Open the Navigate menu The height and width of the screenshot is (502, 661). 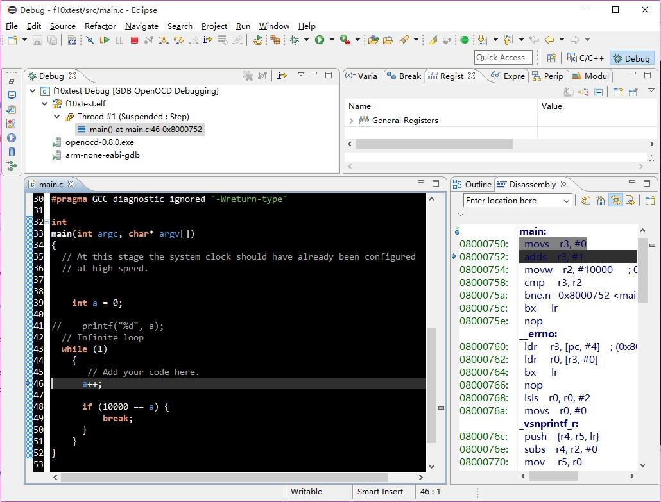pyautogui.click(x=141, y=26)
